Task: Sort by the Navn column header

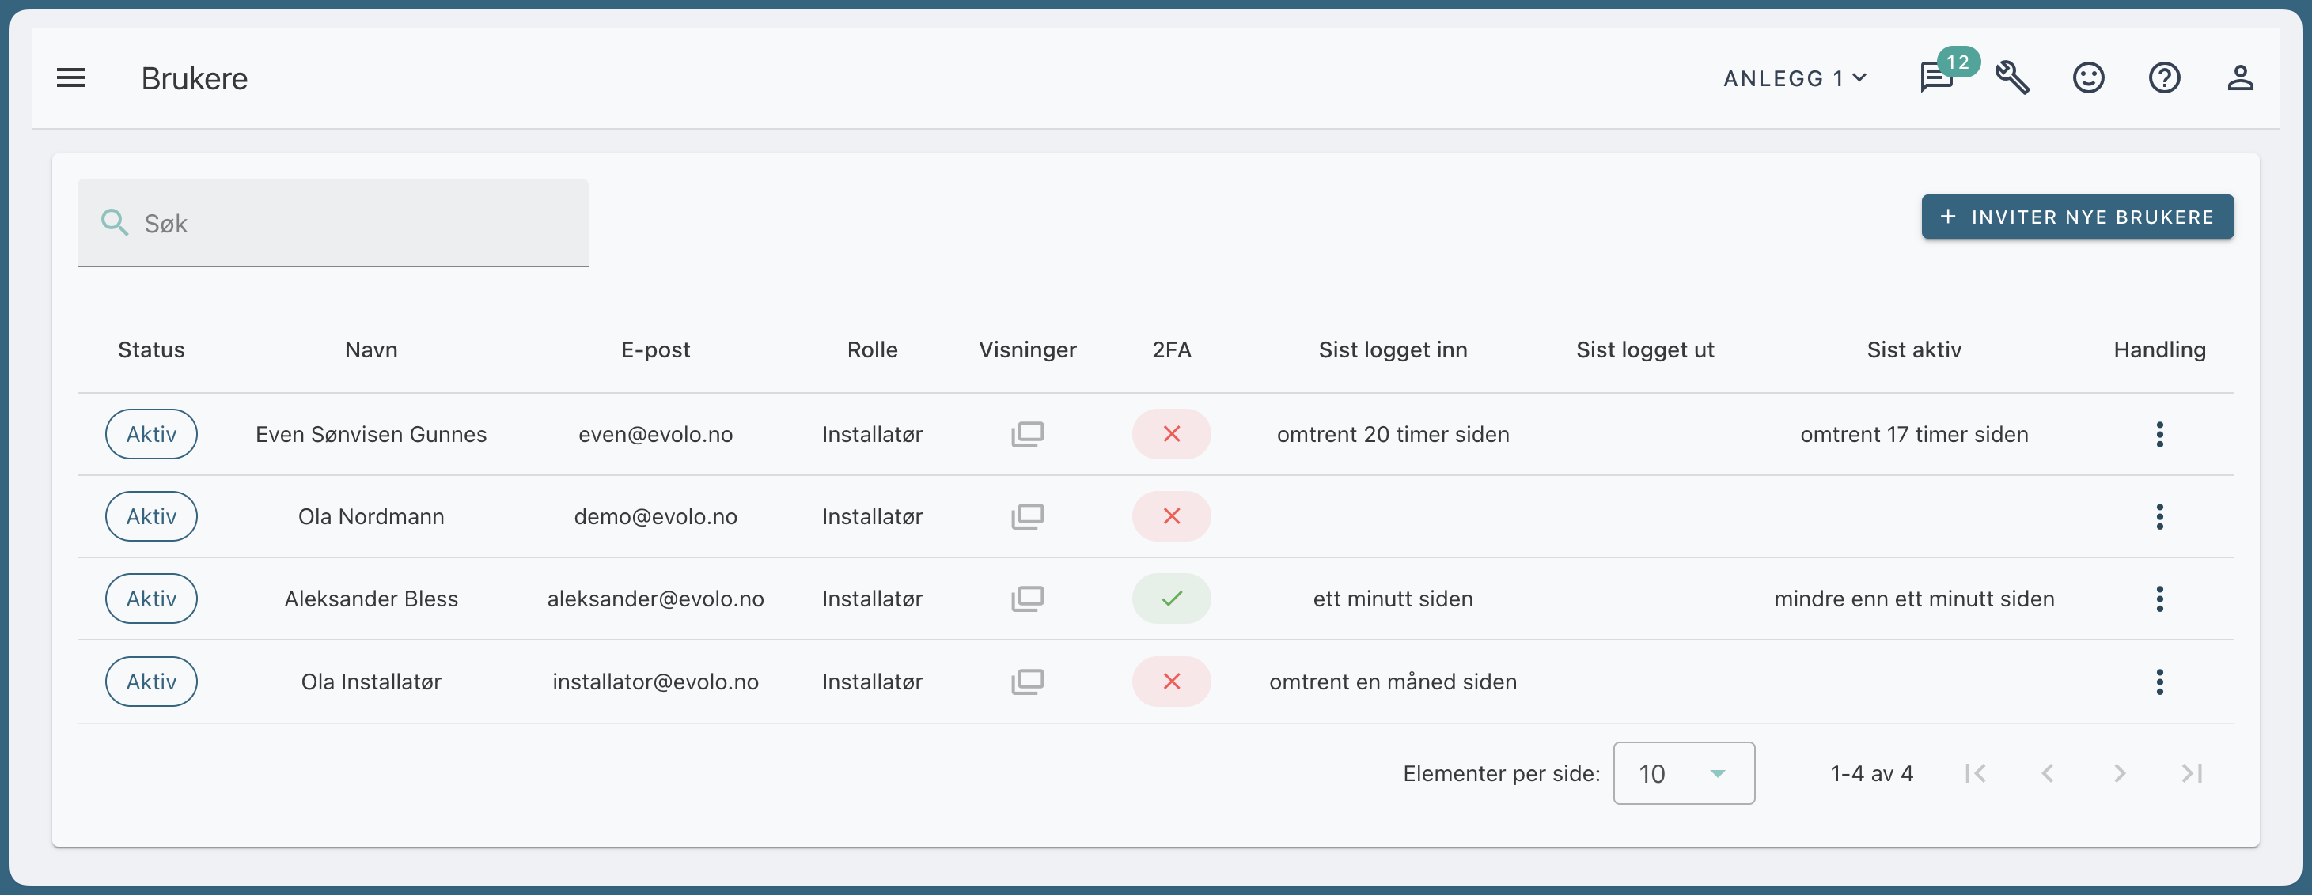Action: (370, 349)
